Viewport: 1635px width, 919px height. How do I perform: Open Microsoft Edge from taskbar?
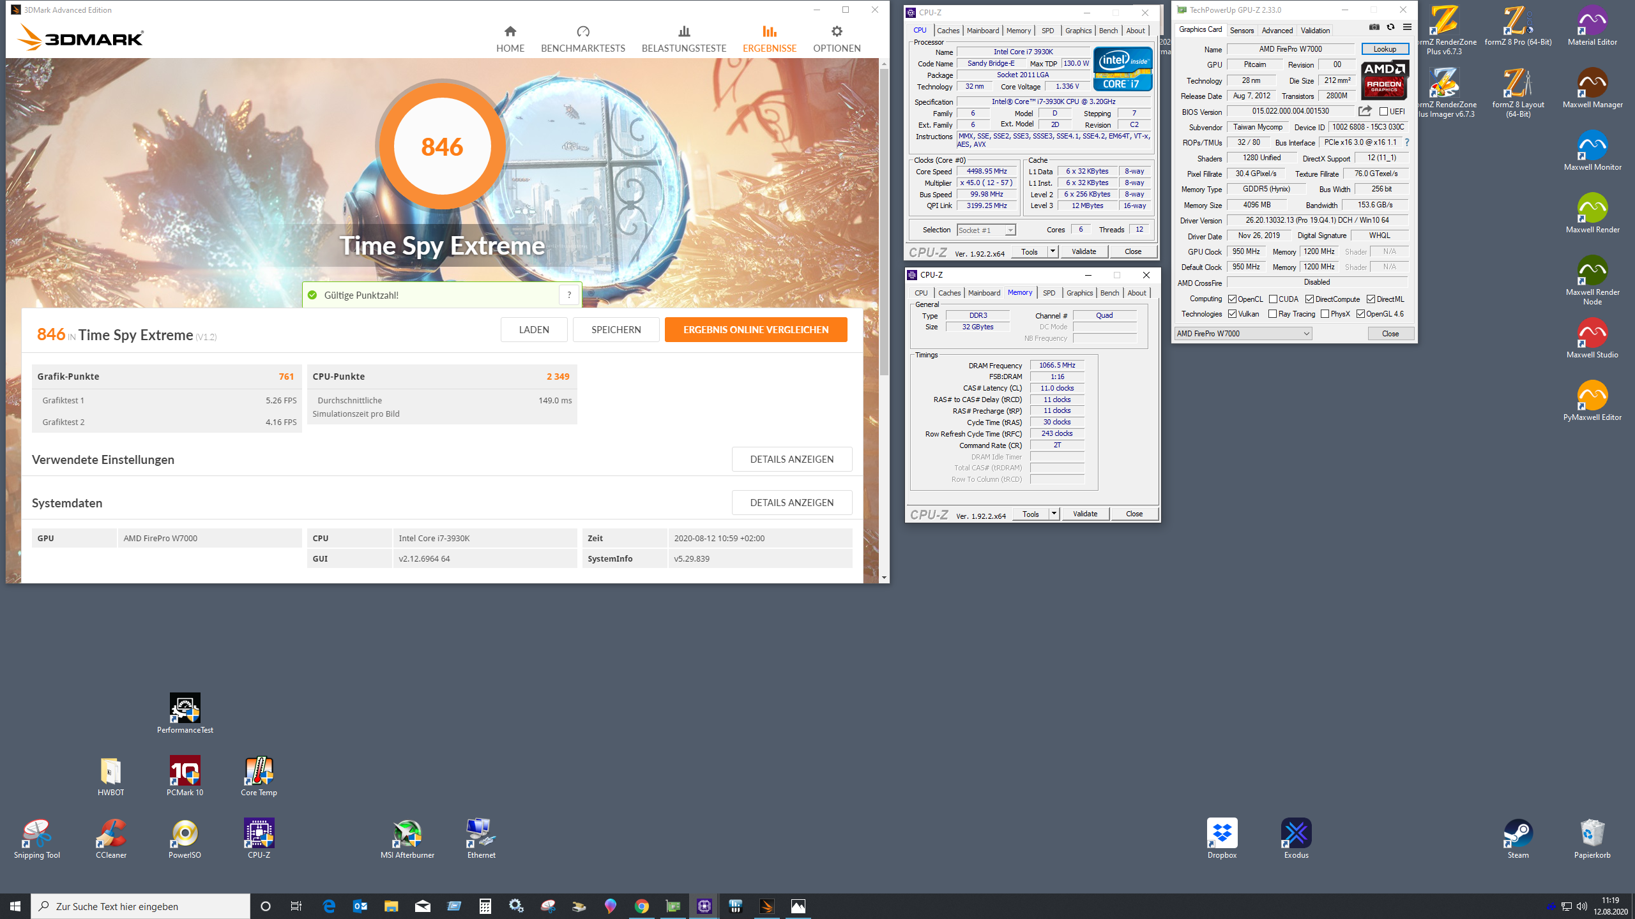[329, 906]
